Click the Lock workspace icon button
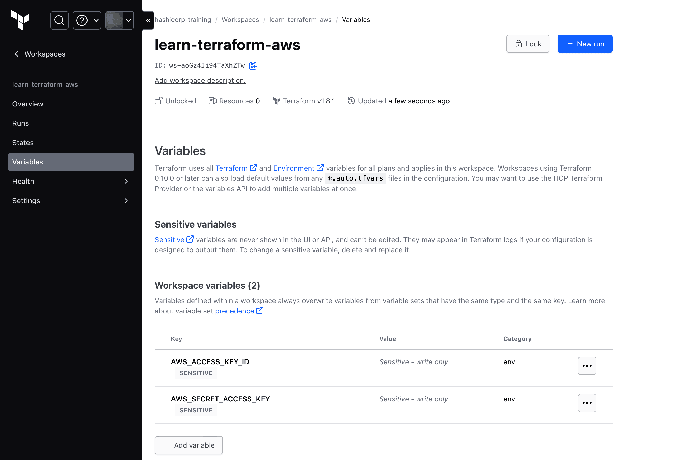695x460 pixels. pyautogui.click(x=528, y=44)
